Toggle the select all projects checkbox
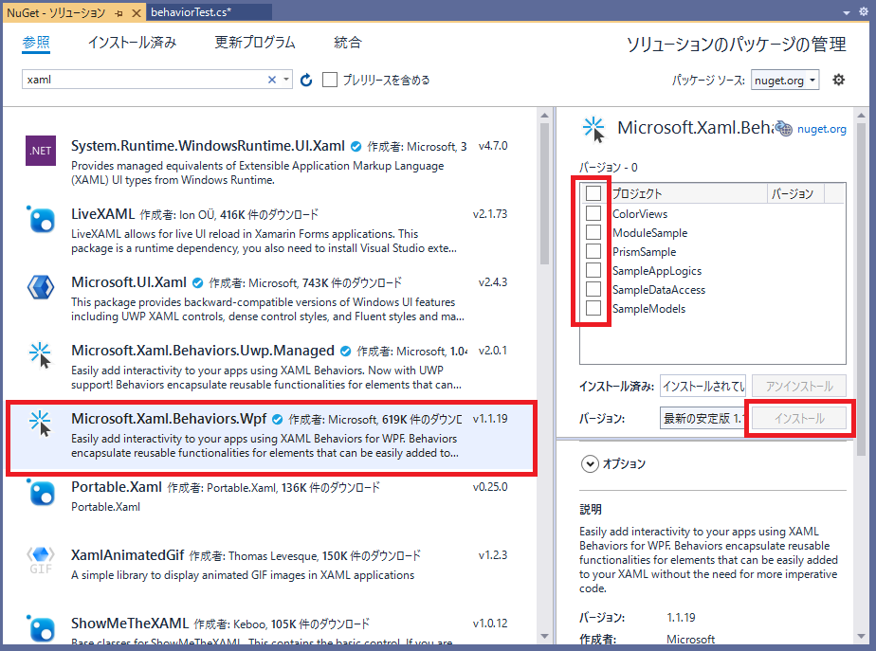Image resolution: width=876 pixels, height=651 pixels. point(593,193)
